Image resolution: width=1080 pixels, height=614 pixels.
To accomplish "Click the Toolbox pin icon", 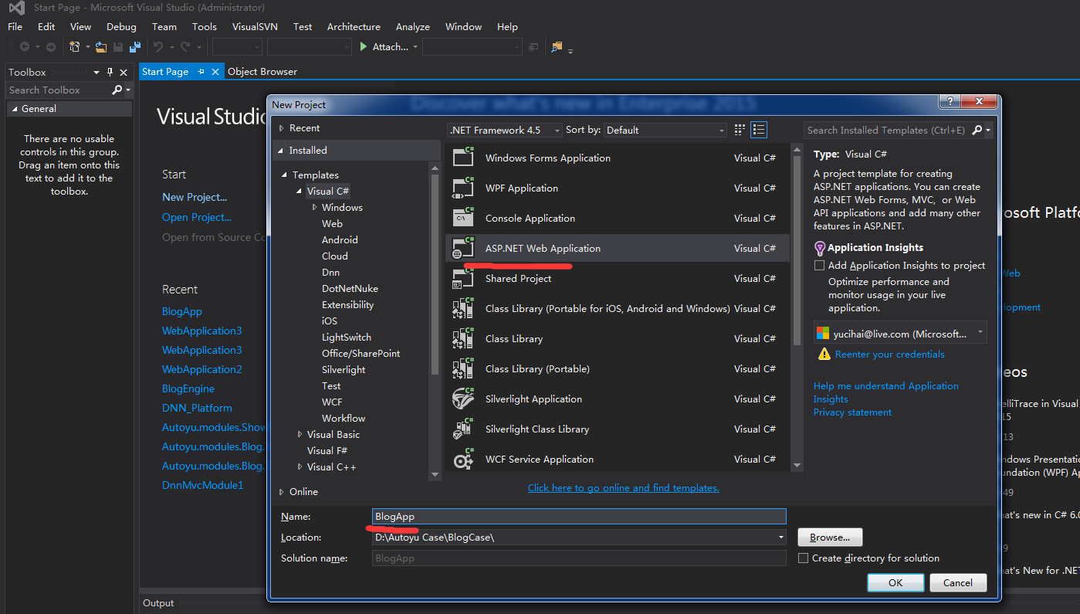I will 110,72.
